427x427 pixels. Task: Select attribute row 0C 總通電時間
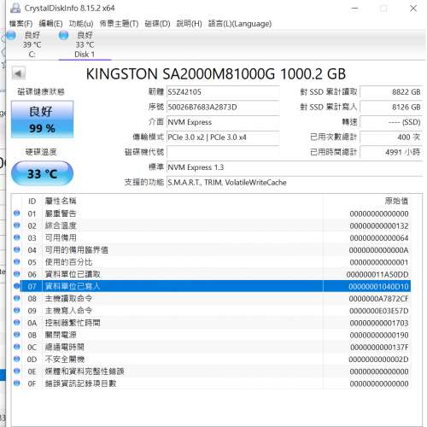point(211,347)
